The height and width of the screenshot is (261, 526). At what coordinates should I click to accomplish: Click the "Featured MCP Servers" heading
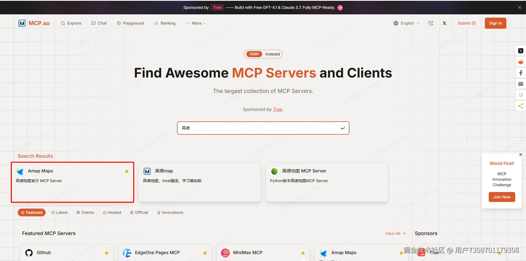49,233
